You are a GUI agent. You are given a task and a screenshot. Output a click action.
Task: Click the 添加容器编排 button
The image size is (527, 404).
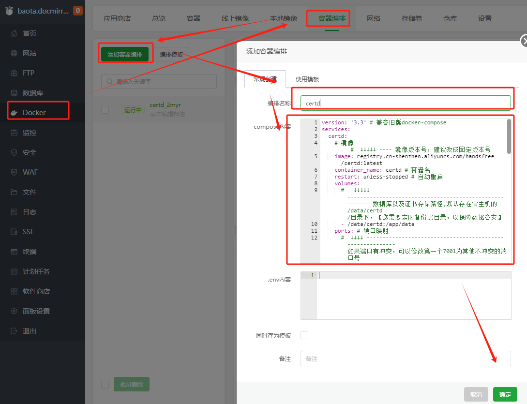tap(125, 55)
